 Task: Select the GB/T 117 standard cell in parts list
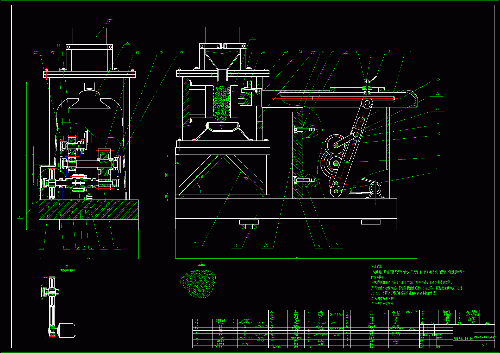click(411, 311)
